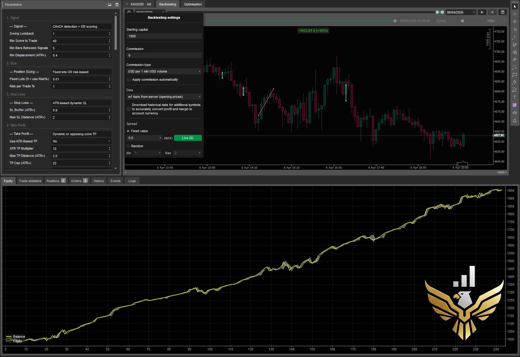Click the purple color swatch

point(515,105)
